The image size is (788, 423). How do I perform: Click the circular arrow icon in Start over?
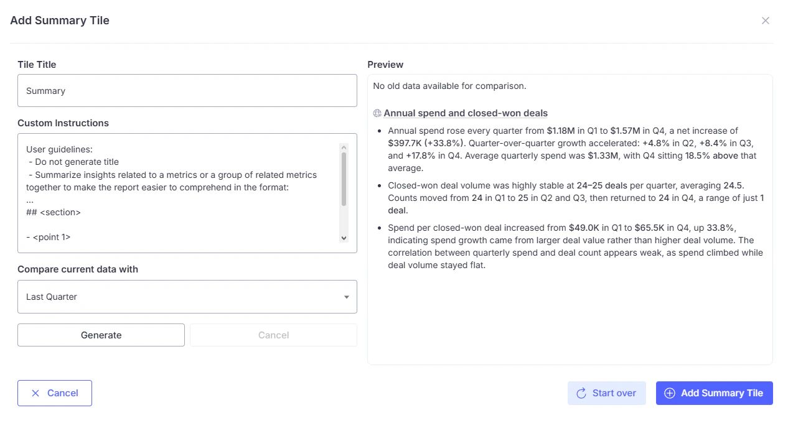(582, 393)
